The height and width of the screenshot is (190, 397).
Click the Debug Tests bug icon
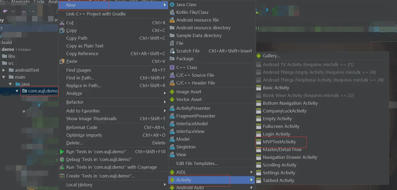[62, 159]
